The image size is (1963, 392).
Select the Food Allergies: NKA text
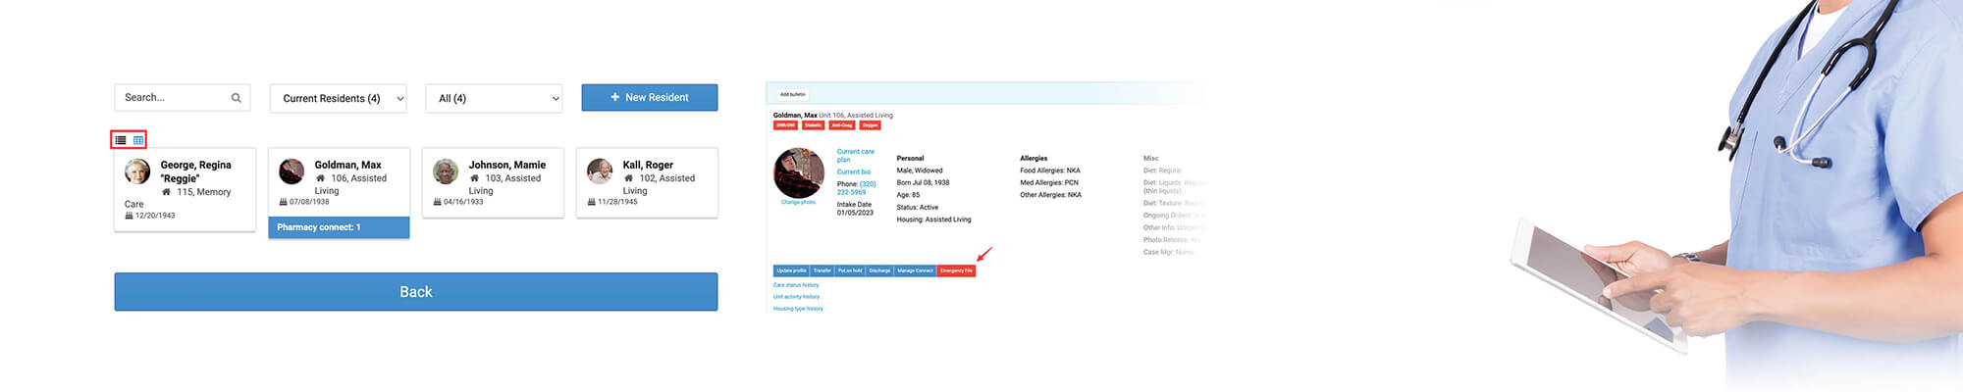point(1050,171)
